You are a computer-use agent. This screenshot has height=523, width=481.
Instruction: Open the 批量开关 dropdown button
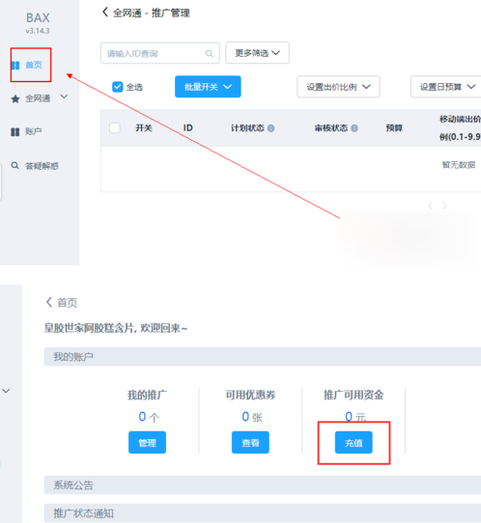[x=208, y=87]
